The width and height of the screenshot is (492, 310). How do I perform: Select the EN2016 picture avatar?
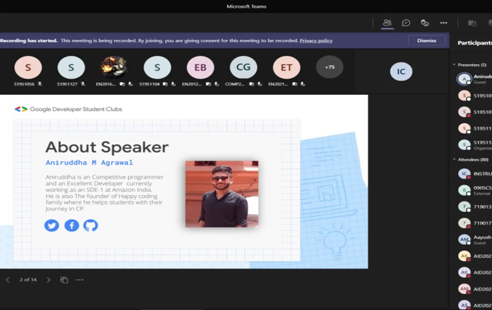point(114,67)
